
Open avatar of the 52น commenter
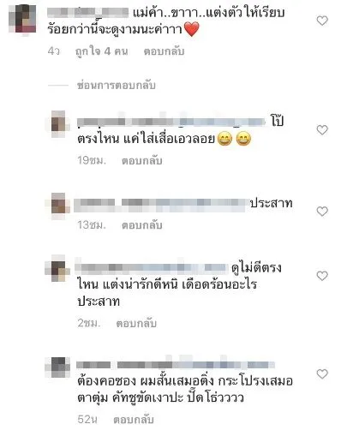pos(58,367)
